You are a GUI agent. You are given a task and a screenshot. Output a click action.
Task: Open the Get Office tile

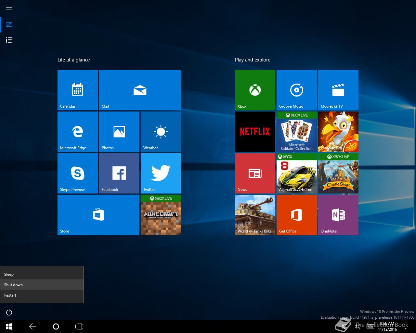coord(297,215)
